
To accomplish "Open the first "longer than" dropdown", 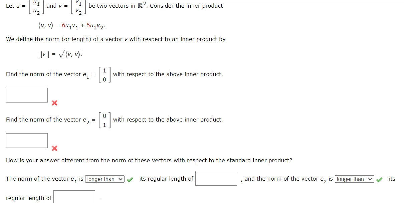I will pos(105,179).
